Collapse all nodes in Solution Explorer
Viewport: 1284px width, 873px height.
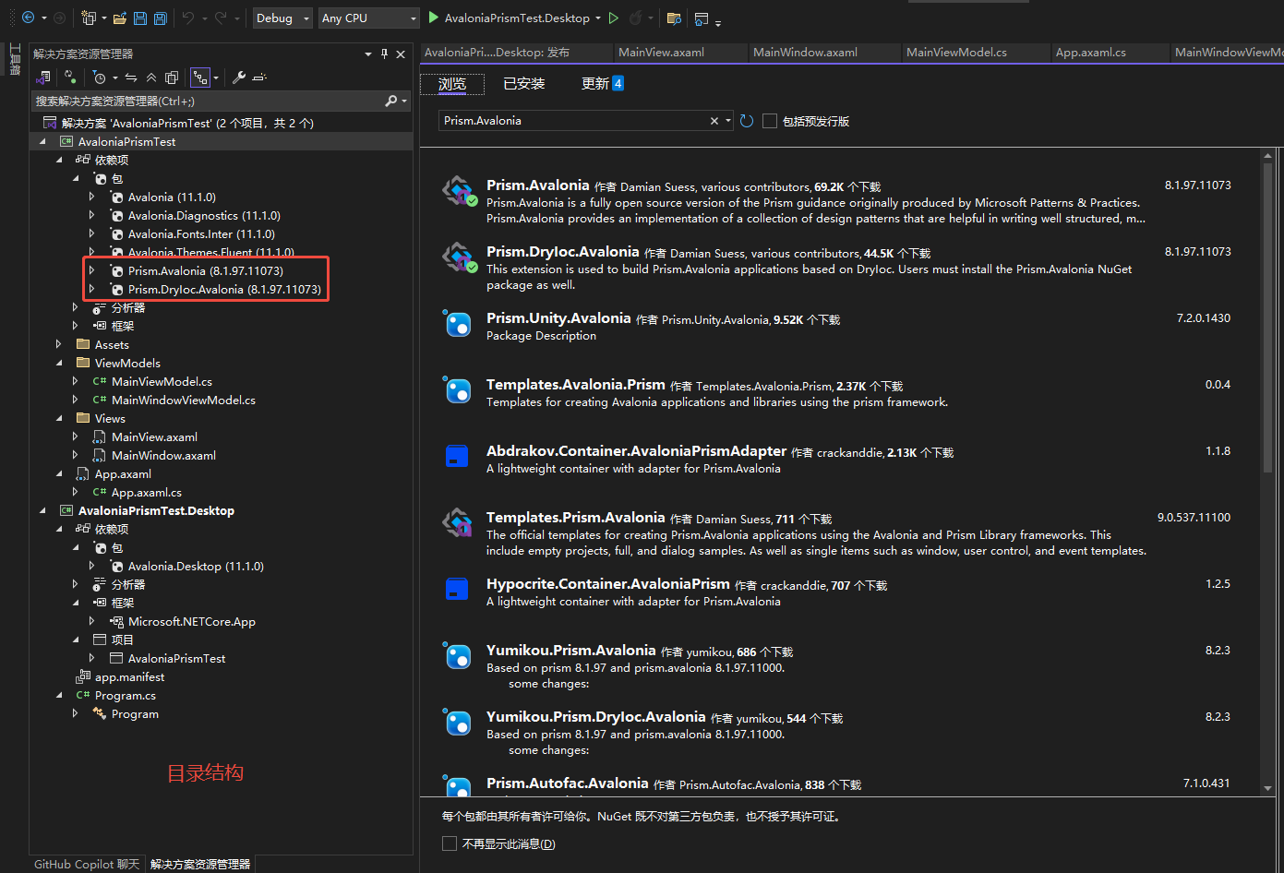(151, 78)
